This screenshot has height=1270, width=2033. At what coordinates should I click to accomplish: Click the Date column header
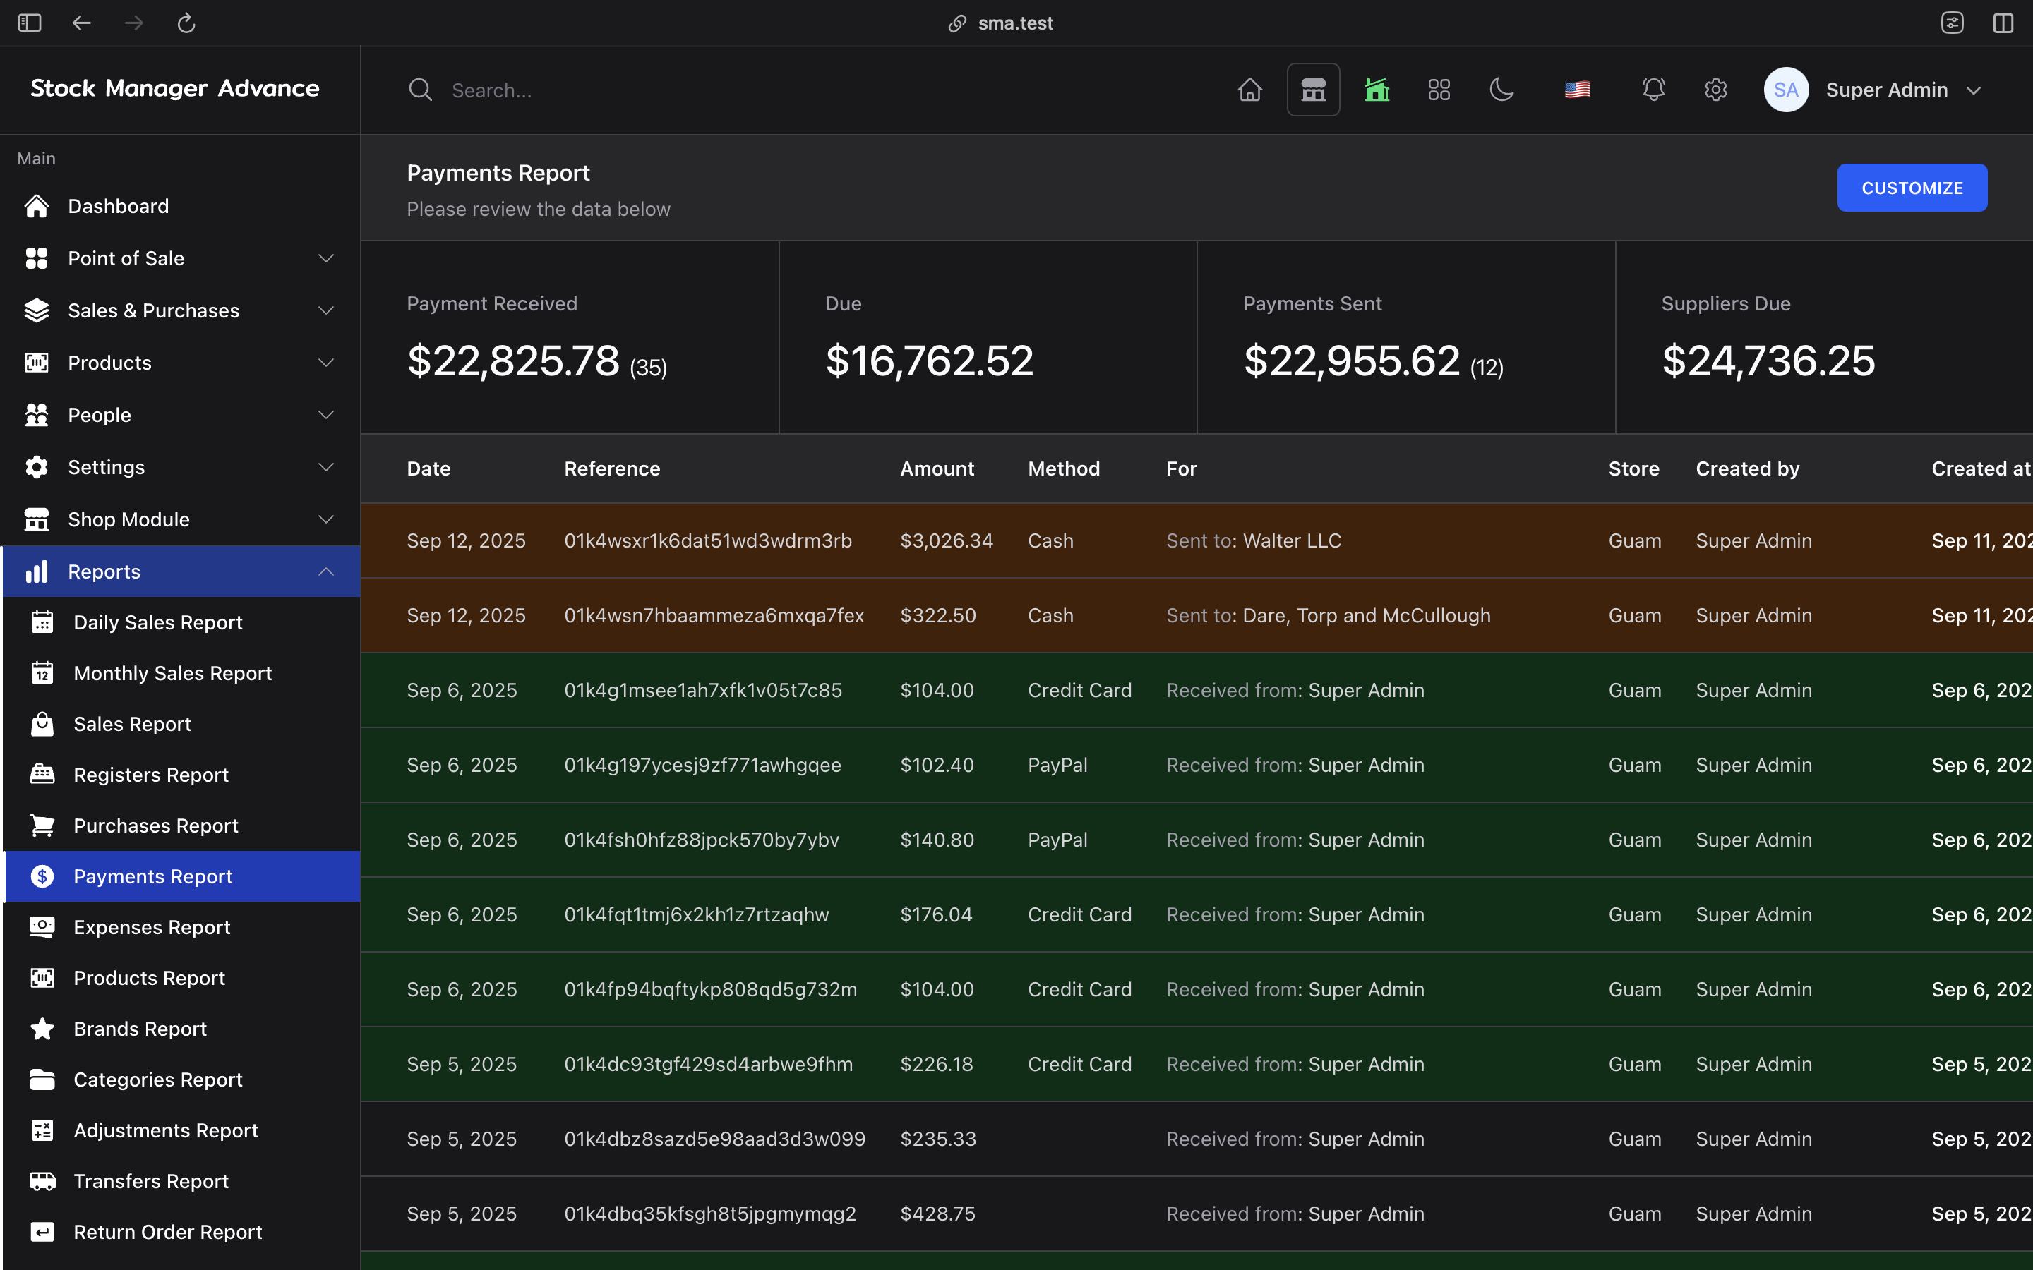click(x=428, y=468)
